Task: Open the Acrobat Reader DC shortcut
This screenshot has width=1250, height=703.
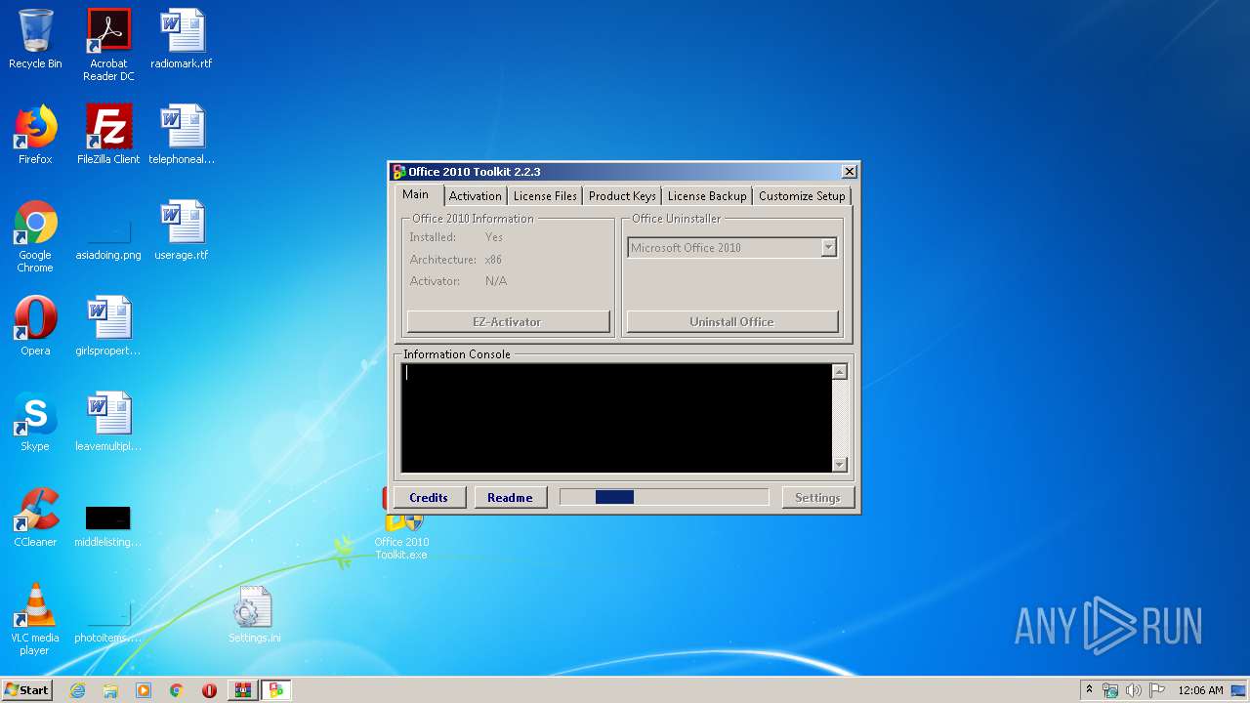Action: 108,45
